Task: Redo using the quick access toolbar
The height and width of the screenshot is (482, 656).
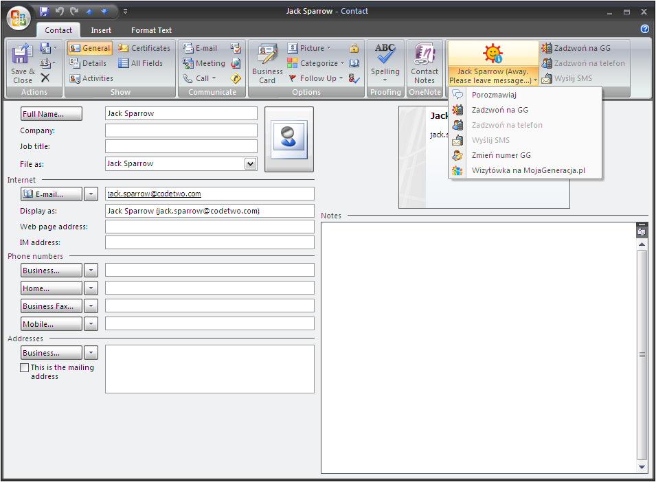Action: click(74, 12)
